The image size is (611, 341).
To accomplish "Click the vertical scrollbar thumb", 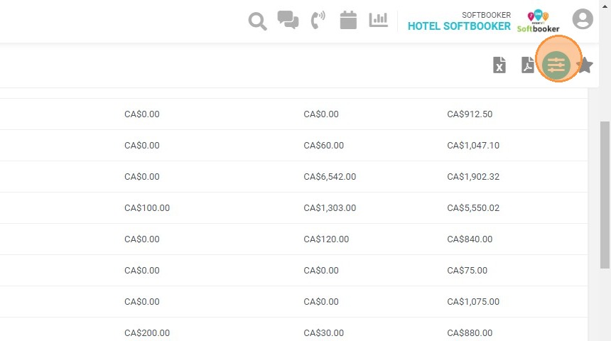I will (605, 195).
